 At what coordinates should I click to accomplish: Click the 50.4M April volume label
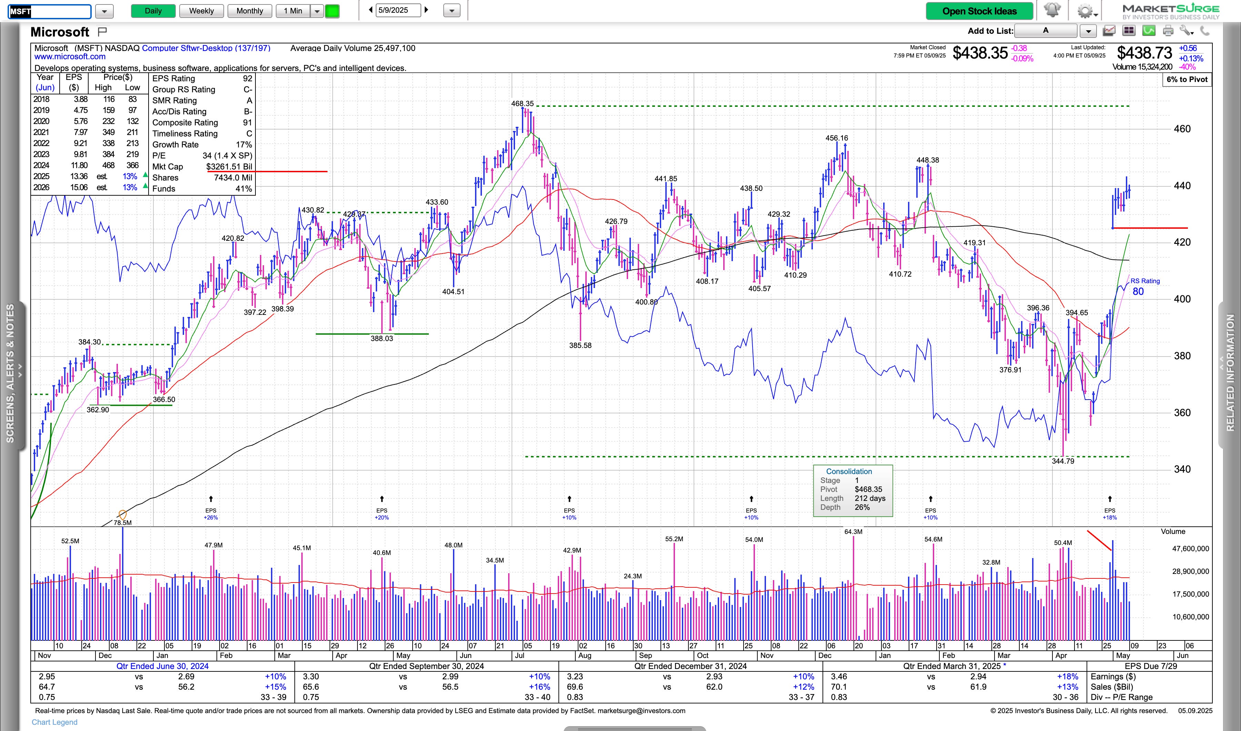(1062, 543)
